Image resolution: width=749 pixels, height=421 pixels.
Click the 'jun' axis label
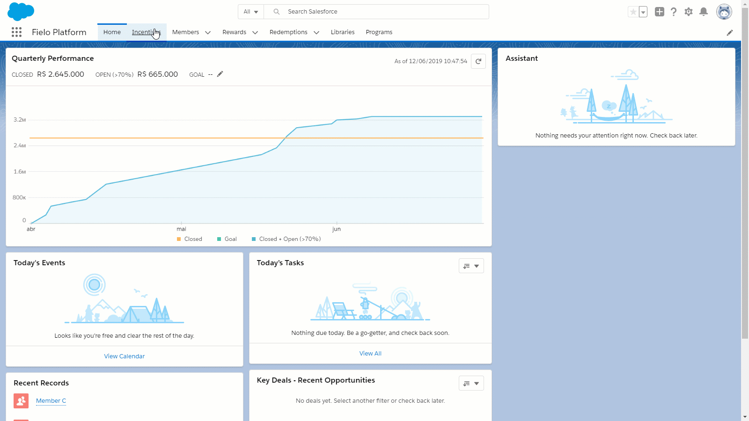point(337,229)
